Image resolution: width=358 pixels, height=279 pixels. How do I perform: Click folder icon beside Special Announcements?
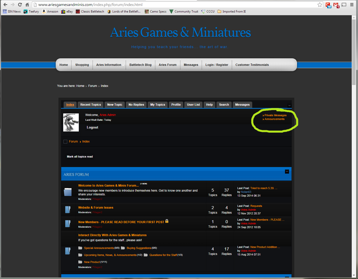click(x=80, y=248)
